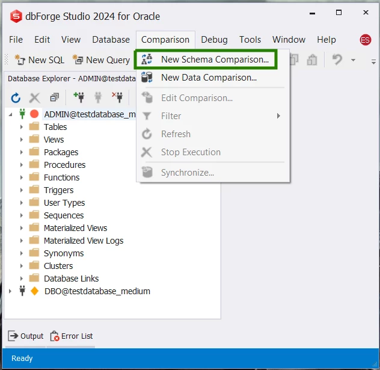The width and height of the screenshot is (380, 370).
Task: Click the Paste toolbar icon
Action: click(311, 60)
